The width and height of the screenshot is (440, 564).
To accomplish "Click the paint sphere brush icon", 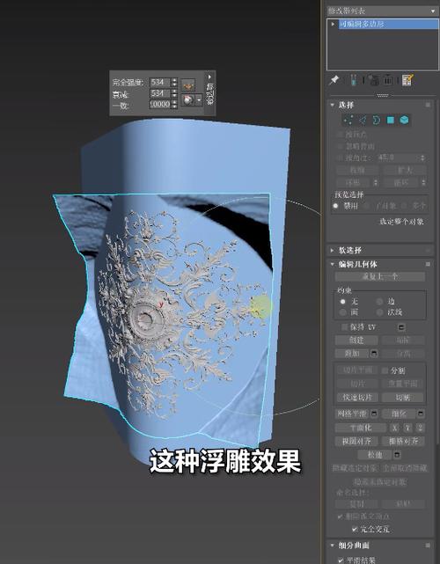I will (x=187, y=99).
